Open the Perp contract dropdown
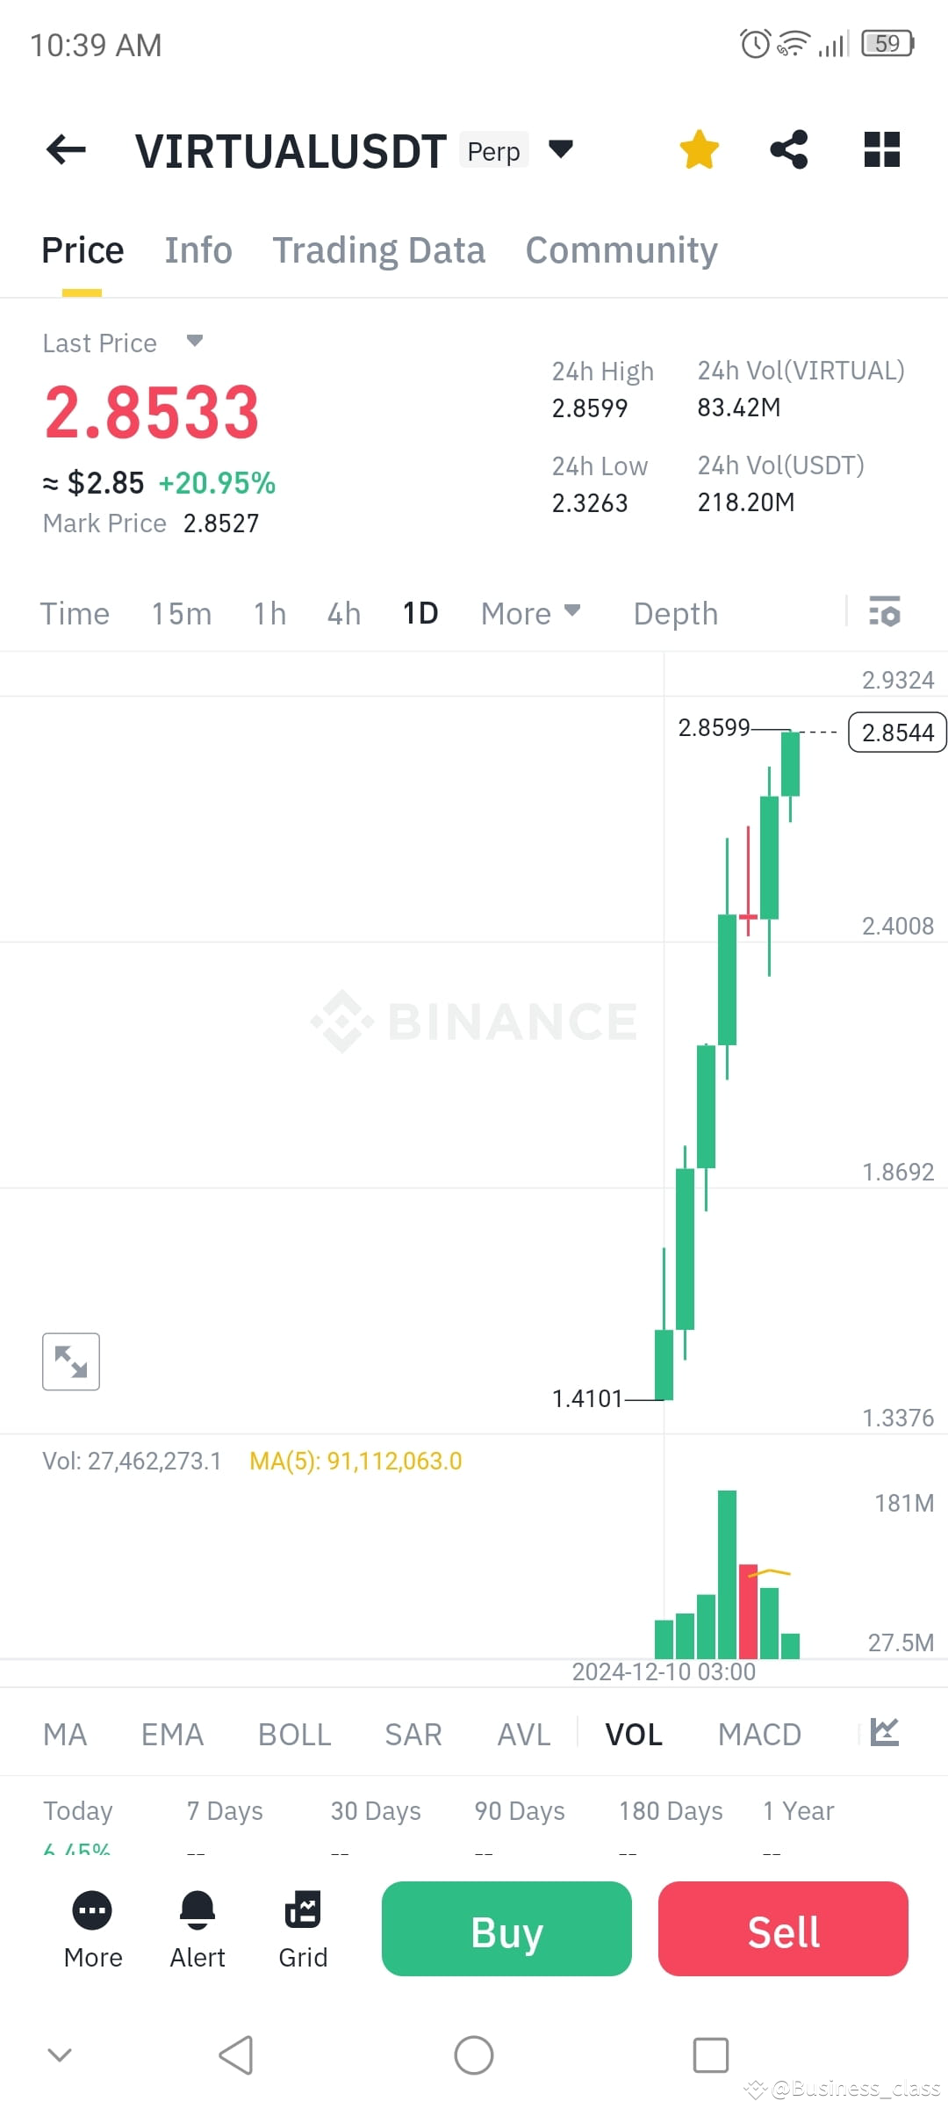This screenshot has width=948, height=2108. pyautogui.click(x=561, y=149)
